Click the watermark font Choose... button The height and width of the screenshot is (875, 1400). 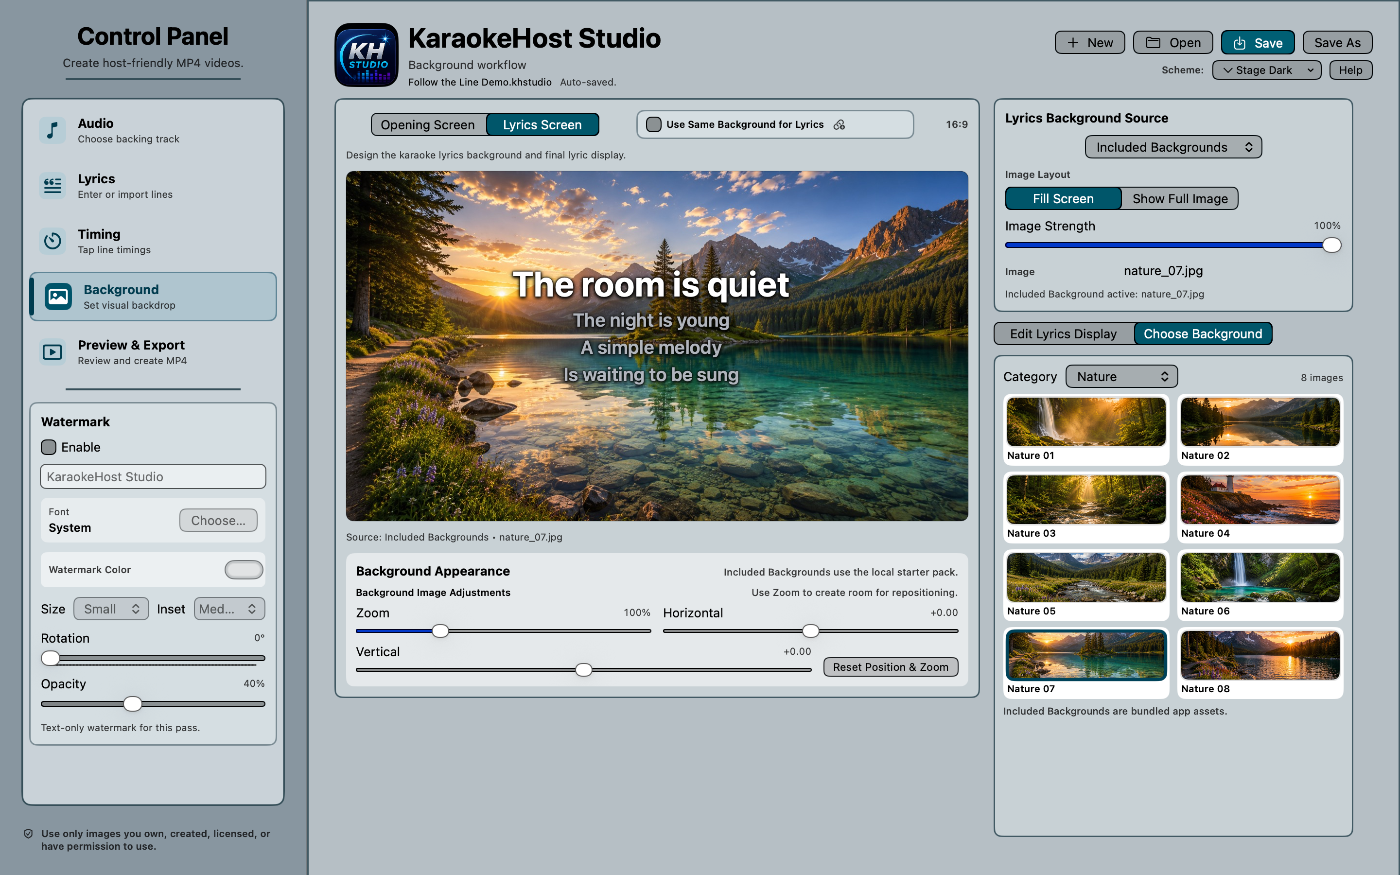coord(218,520)
